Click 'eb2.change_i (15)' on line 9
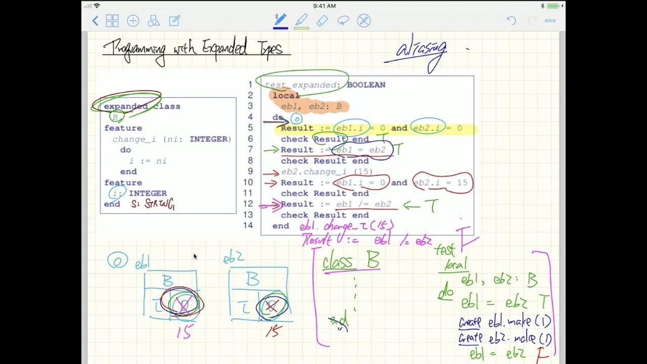The height and width of the screenshot is (364, 647). point(327,172)
